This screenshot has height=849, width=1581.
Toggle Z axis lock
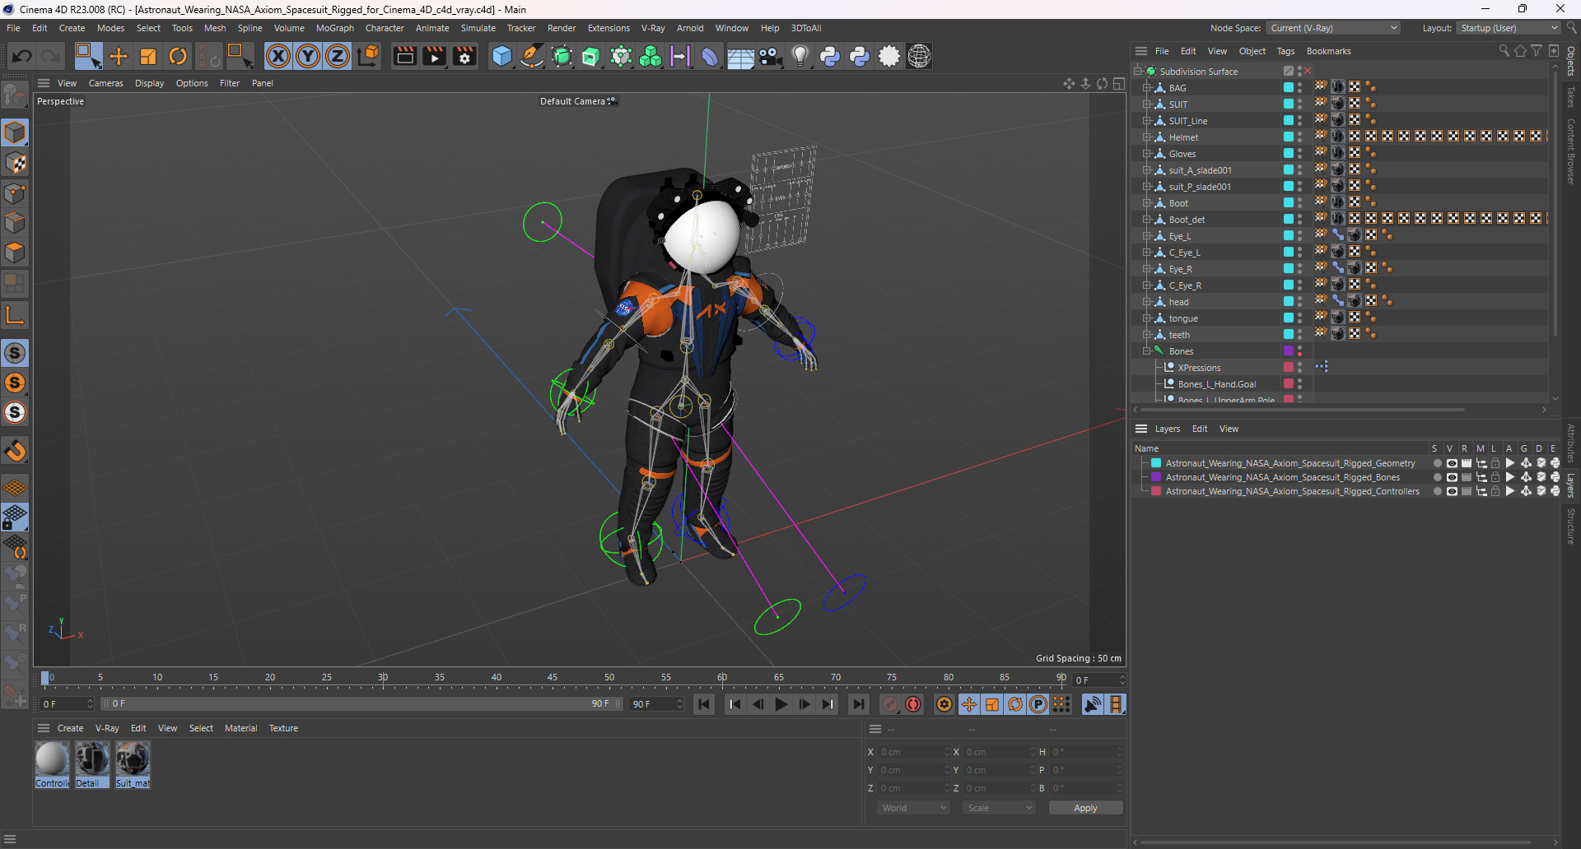pyautogui.click(x=338, y=56)
